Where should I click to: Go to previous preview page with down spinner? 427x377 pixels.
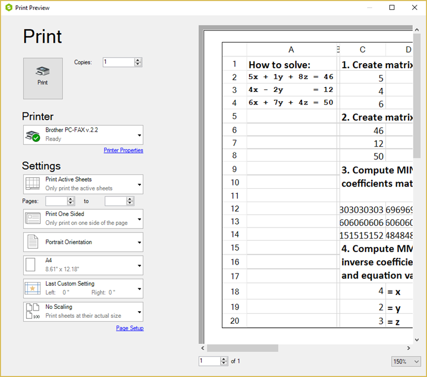pyautogui.click(x=224, y=363)
